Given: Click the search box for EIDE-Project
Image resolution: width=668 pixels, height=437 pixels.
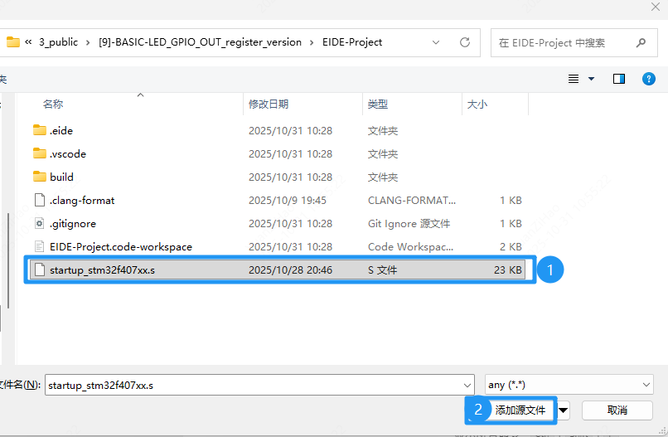Looking at the screenshot, I should click(x=574, y=42).
